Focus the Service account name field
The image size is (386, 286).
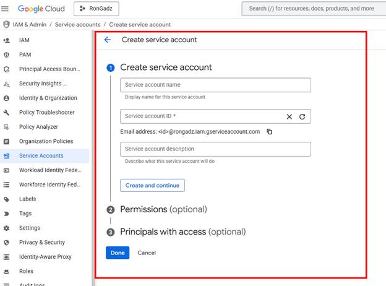click(x=215, y=85)
